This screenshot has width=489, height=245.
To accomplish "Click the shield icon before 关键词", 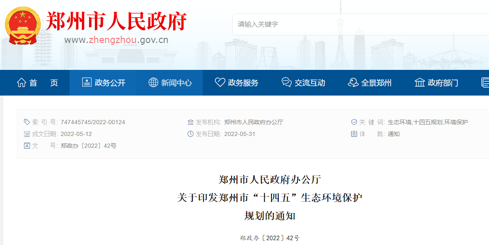I will tap(353, 122).
